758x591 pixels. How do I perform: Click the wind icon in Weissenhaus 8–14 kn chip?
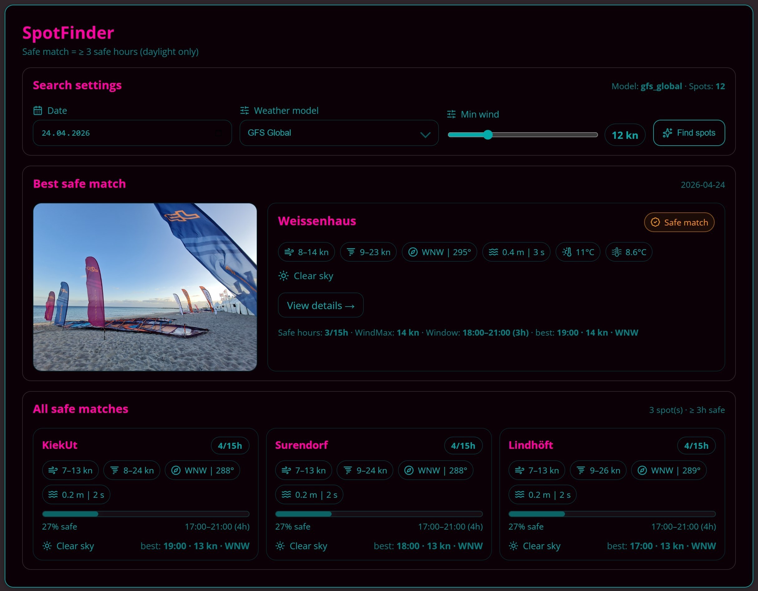click(289, 252)
